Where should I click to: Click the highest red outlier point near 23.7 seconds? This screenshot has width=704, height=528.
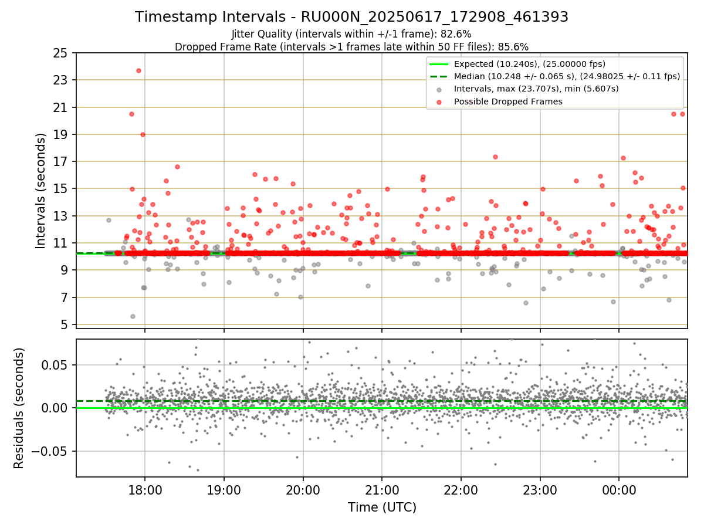(138, 70)
